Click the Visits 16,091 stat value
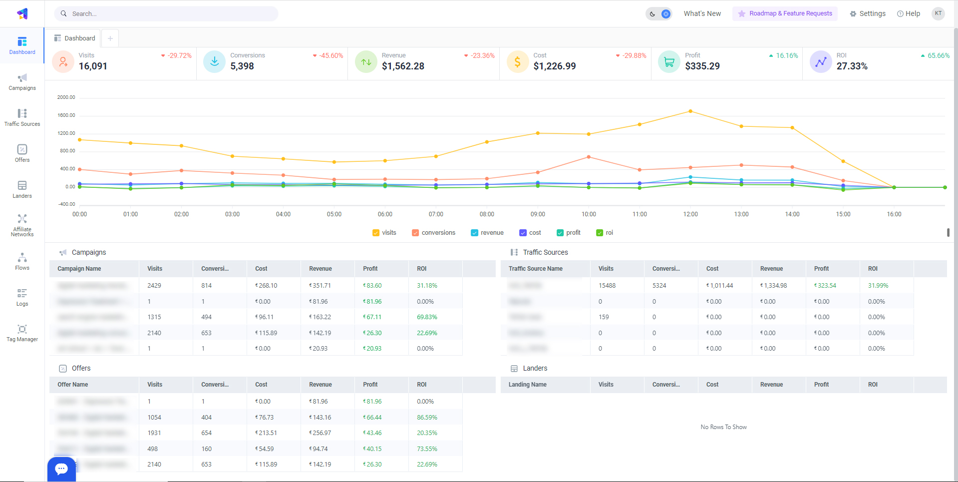The width and height of the screenshot is (958, 482). click(93, 66)
